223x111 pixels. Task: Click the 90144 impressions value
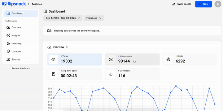124,61
